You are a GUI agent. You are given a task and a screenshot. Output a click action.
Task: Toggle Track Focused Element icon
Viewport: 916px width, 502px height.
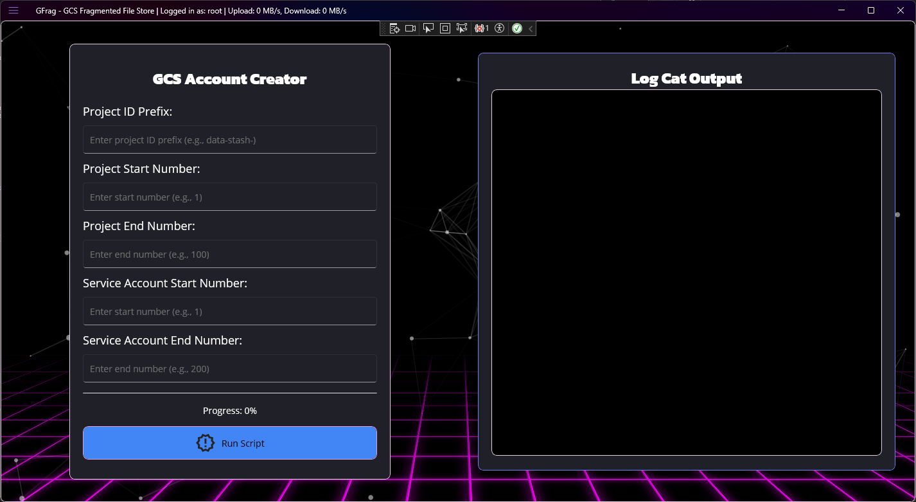point(461,28)
